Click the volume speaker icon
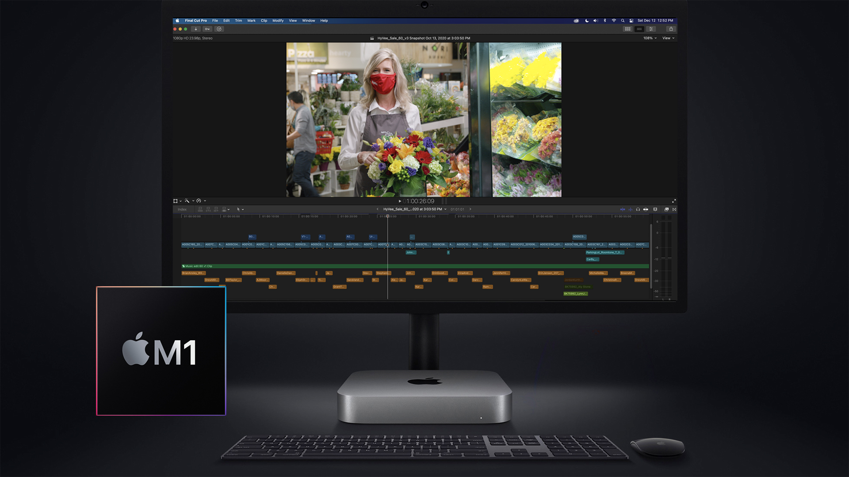The image size is (849, 477). point(596,21)
